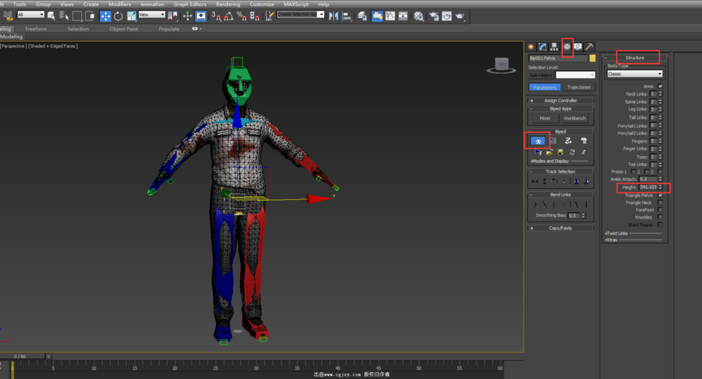Enable the ForeFeet checkbox
Screen dimensions: 702x379
tap(660, 210)
